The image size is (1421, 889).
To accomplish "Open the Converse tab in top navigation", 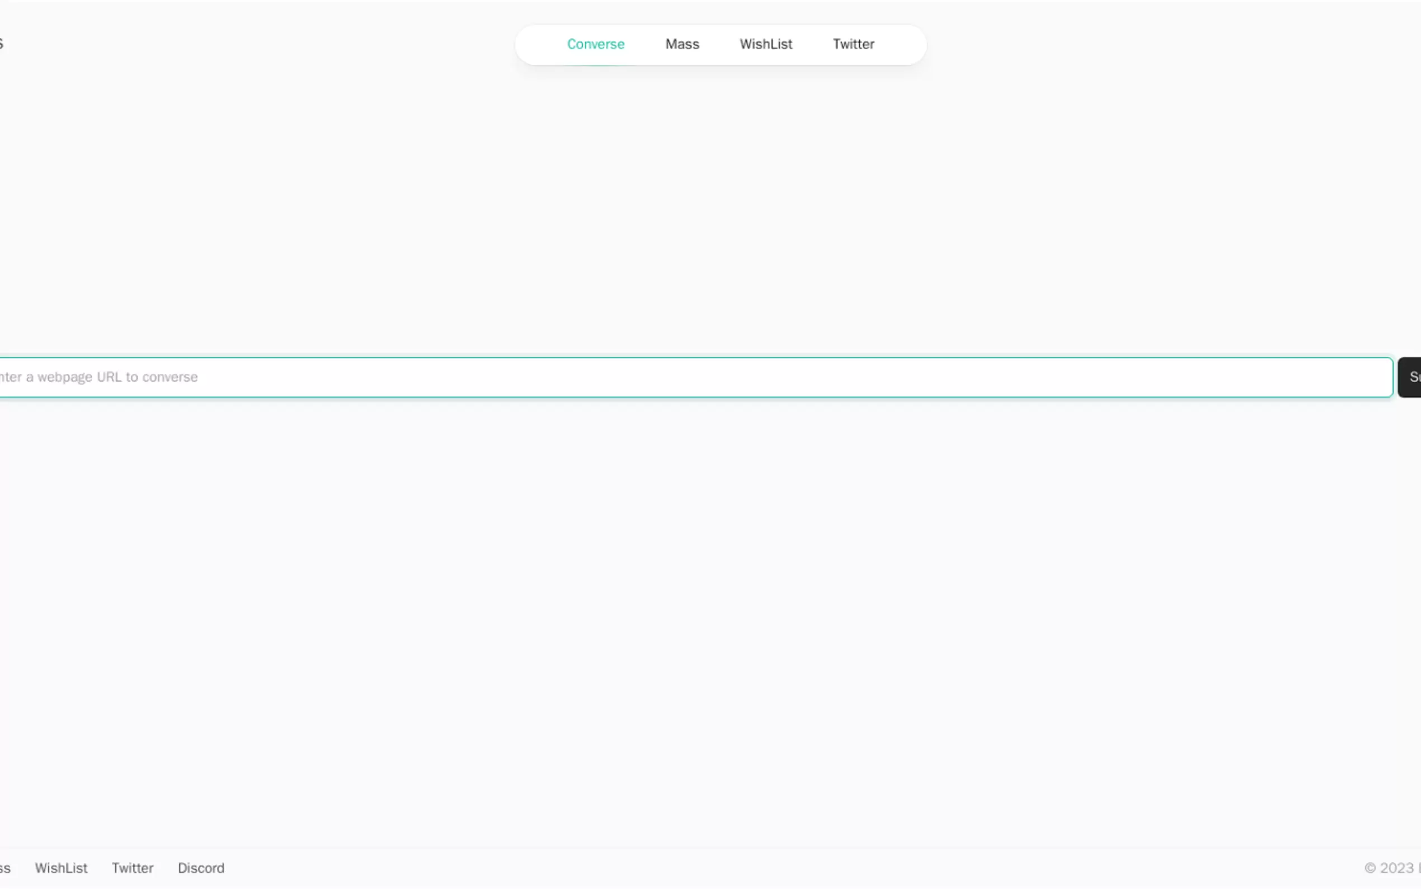I will [x=595, y=44].
